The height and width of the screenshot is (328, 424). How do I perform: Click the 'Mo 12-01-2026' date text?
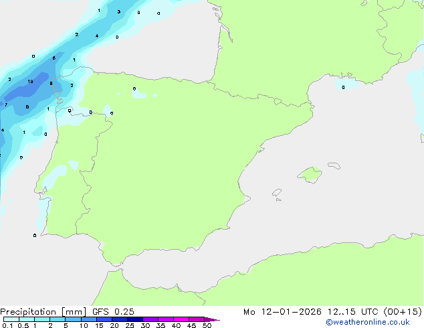click(x=282, y=312)
